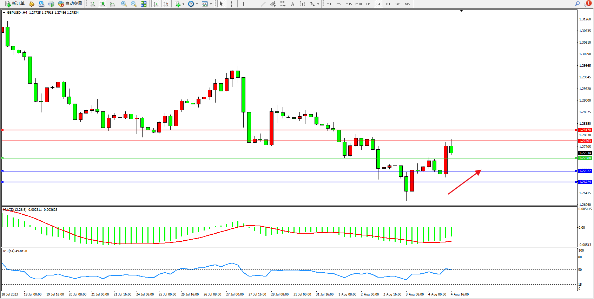Open the chart templates dropdown arrow
Image resolution: width=594 pixels, height=299 pixels.
211,4
